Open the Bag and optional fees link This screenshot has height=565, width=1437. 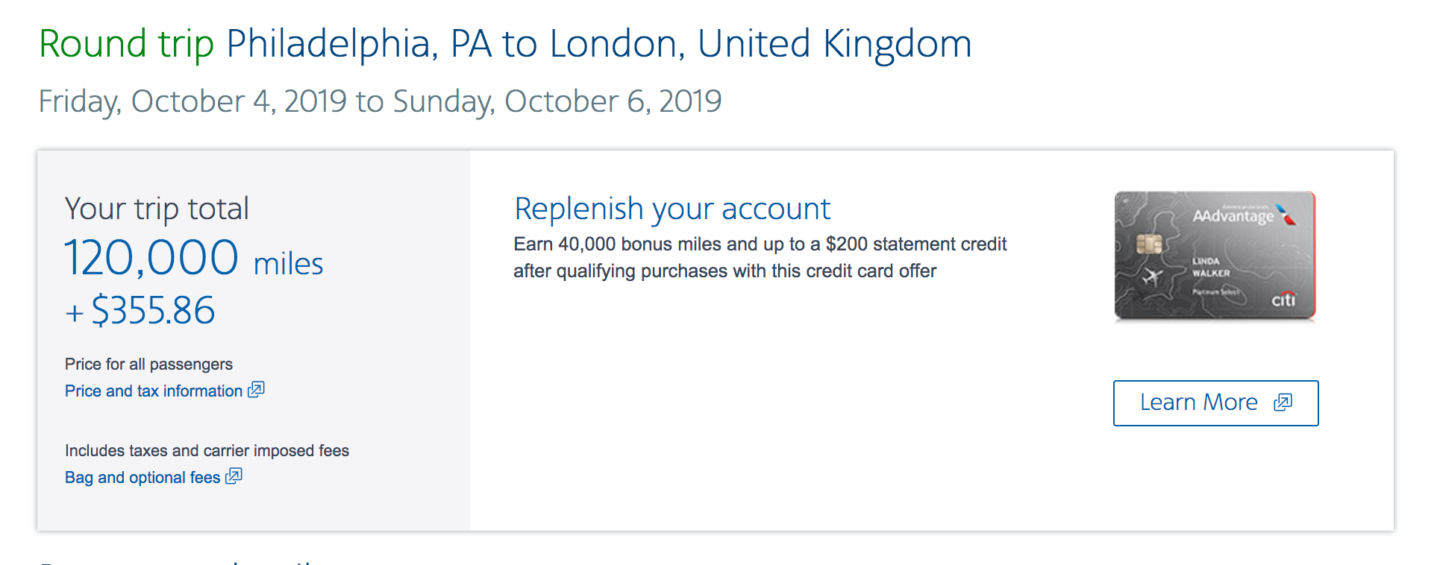(143, 478)
